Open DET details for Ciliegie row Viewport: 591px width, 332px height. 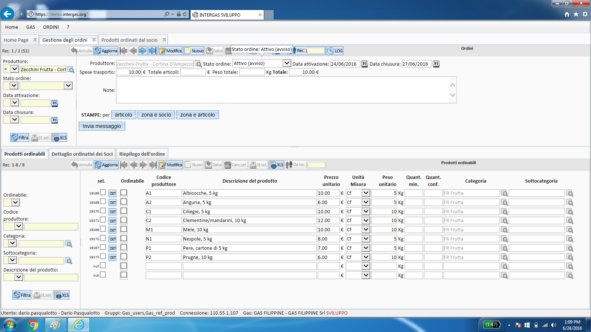[x=113, y=212]
